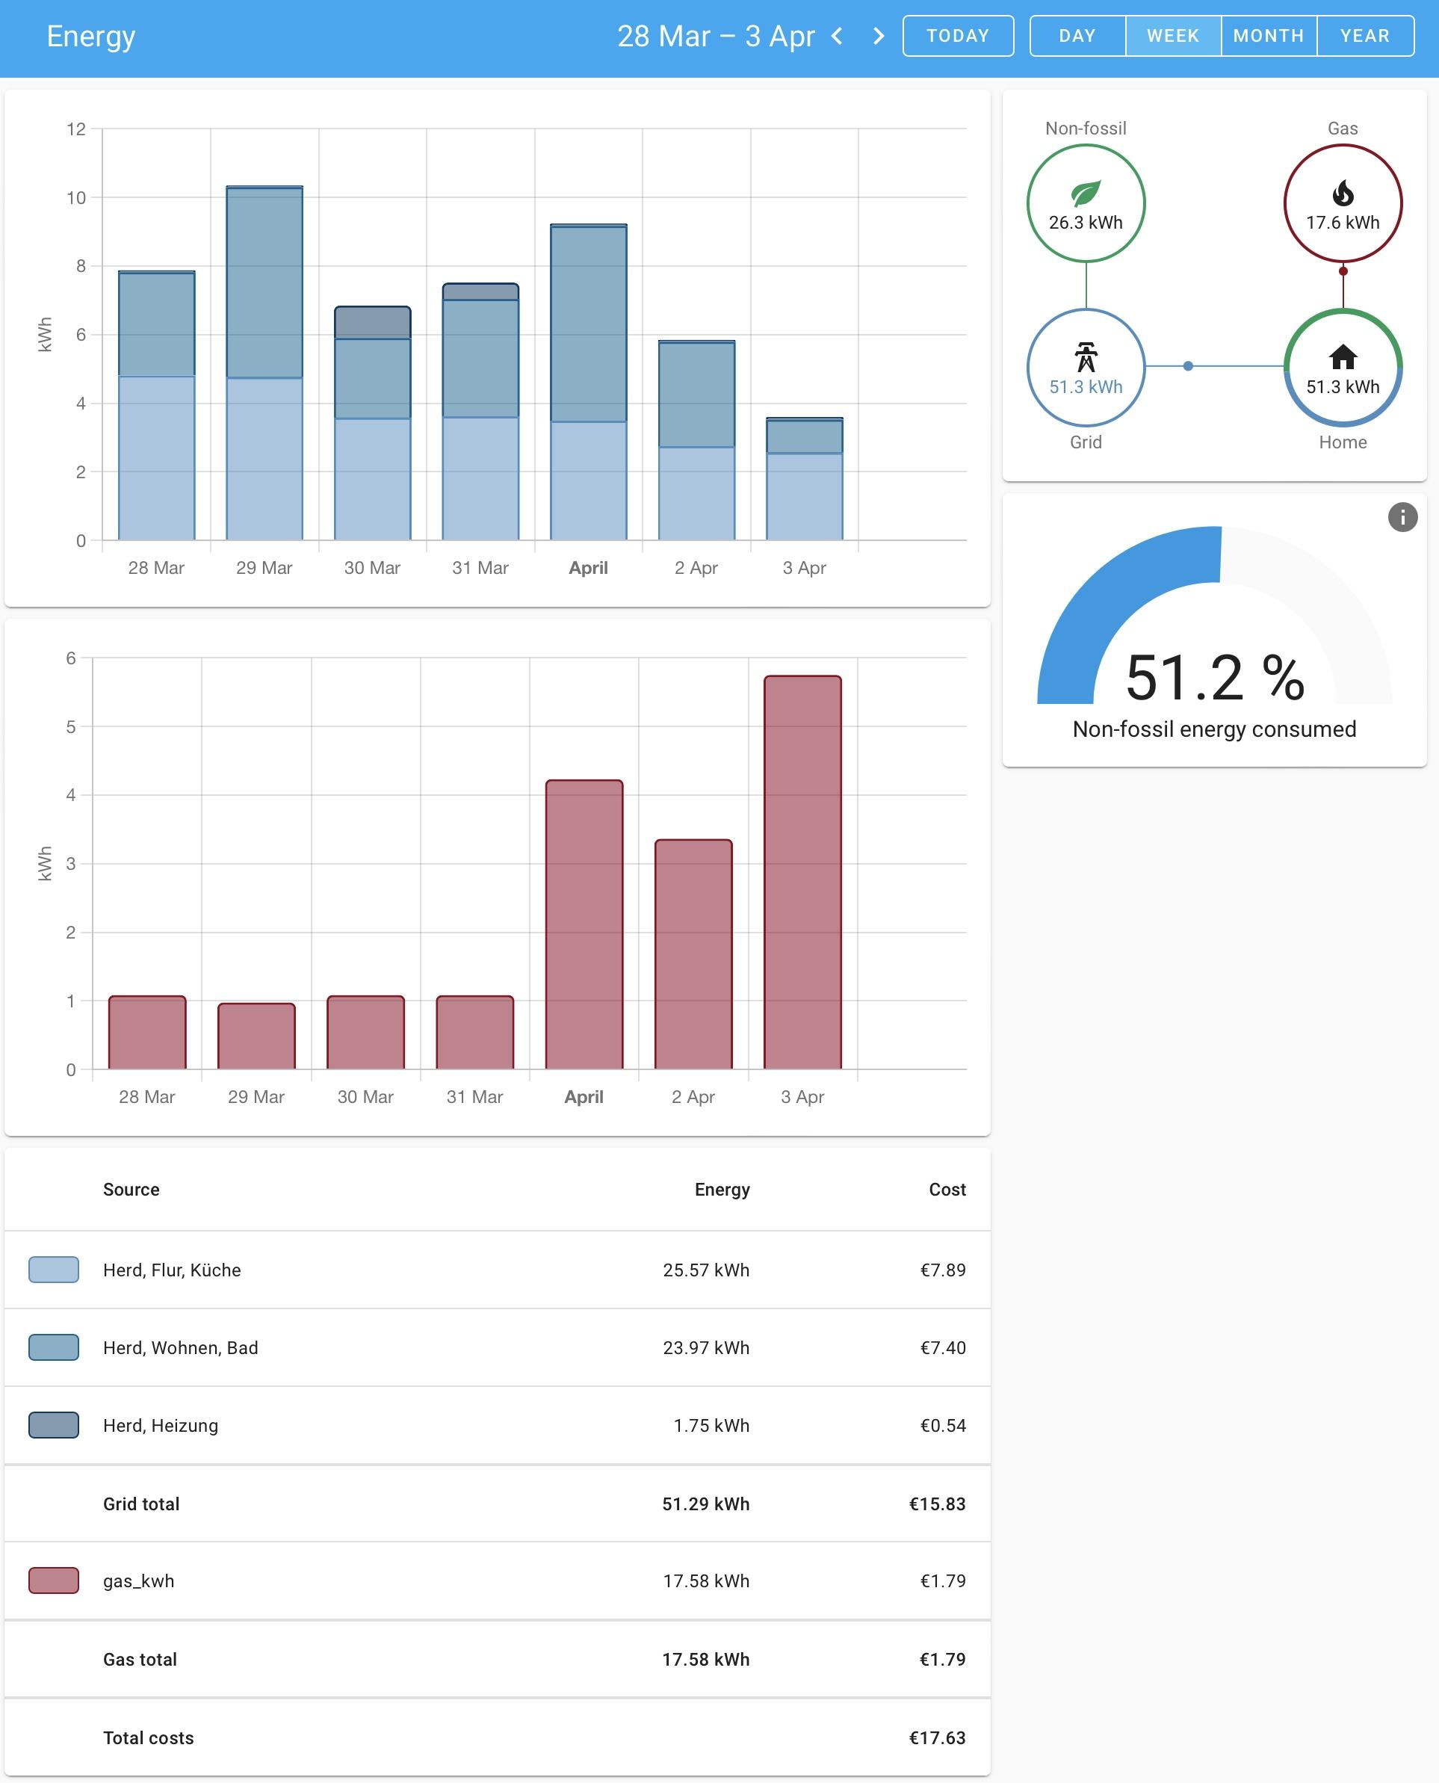Screen dimensions: 1439x1783
Task: Click the TODAY button
Action: tap(957, 36)
